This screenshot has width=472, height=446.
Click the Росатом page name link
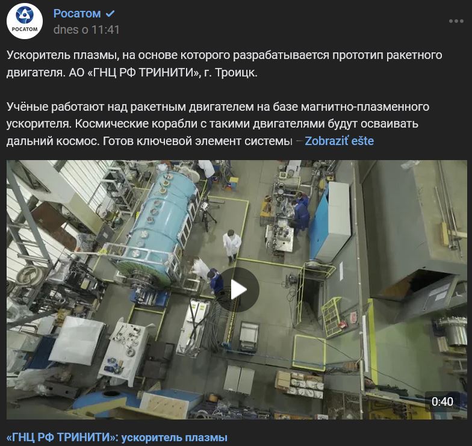(77, 13)
